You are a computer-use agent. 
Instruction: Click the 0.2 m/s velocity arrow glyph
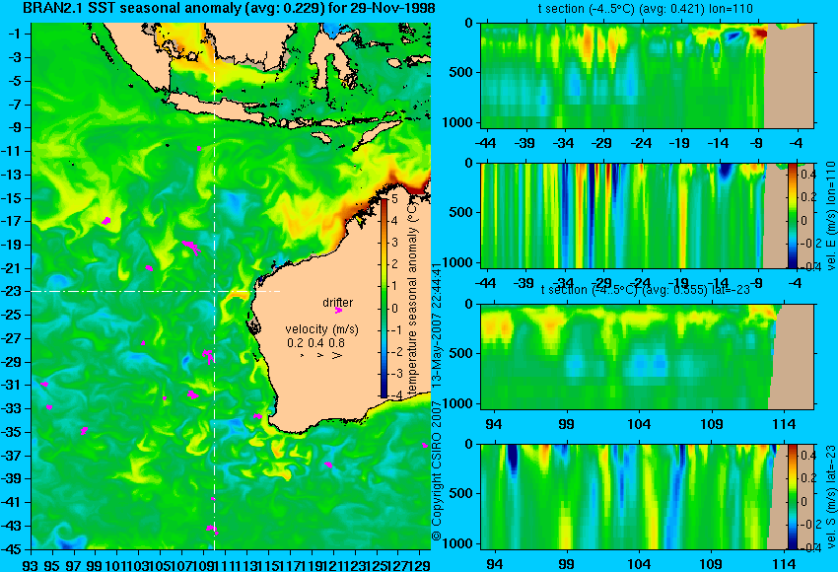(x=303, y=355)
